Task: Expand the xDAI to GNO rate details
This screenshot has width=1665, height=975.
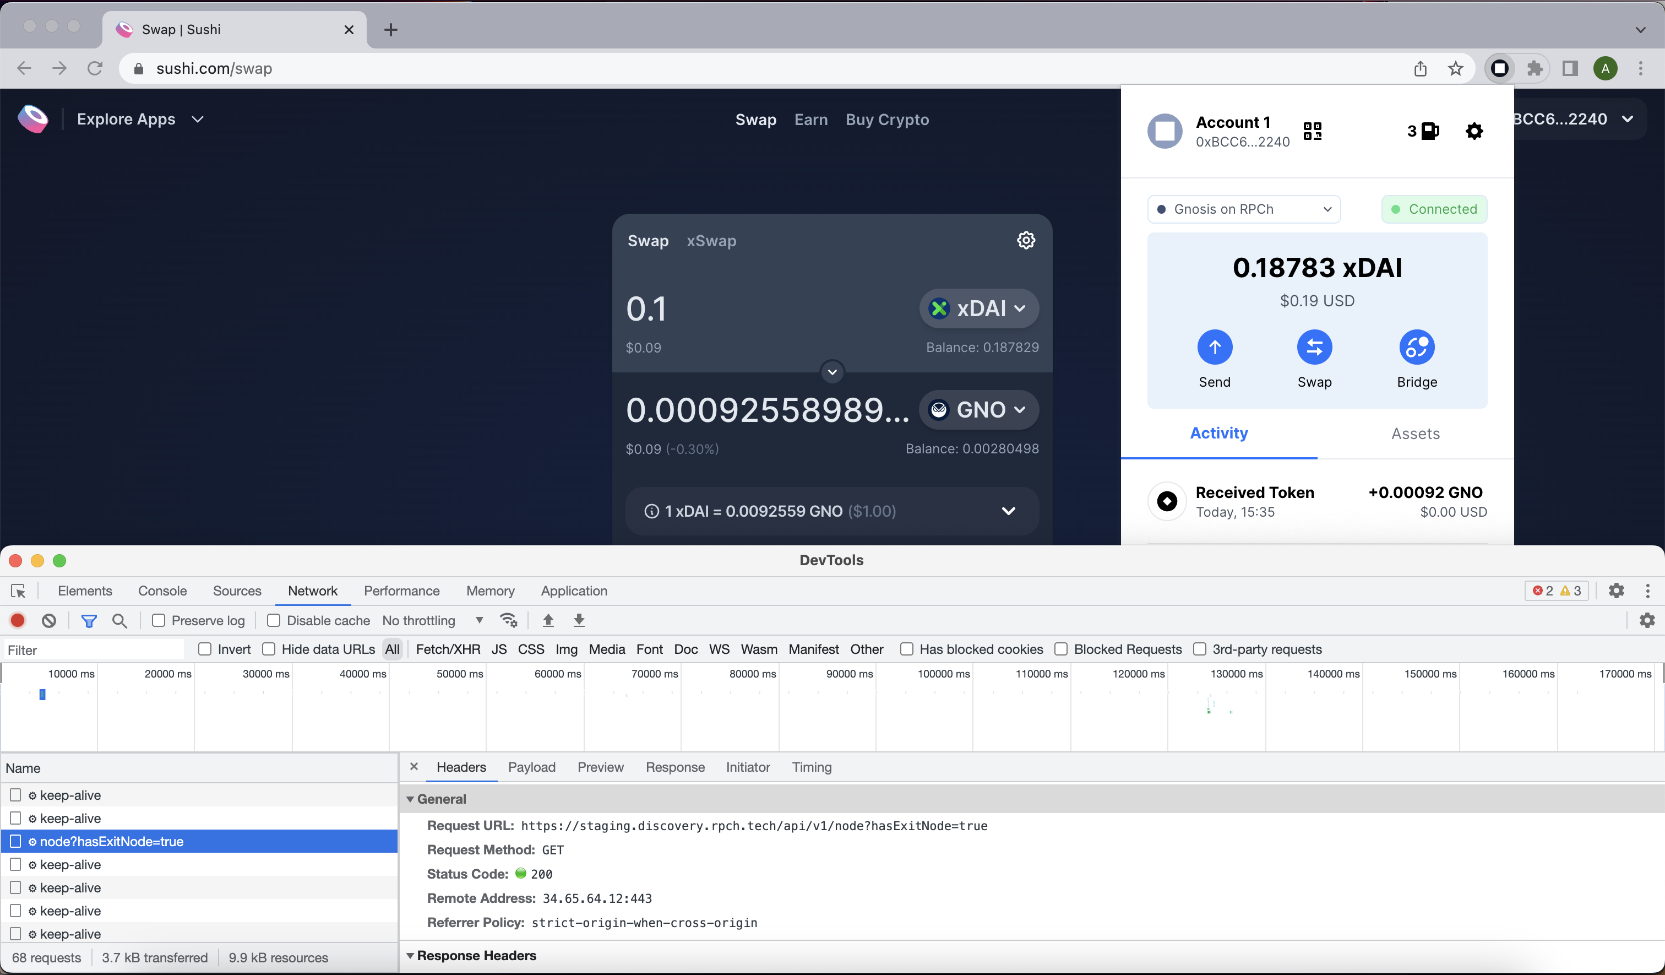Action: [1007, 511]
